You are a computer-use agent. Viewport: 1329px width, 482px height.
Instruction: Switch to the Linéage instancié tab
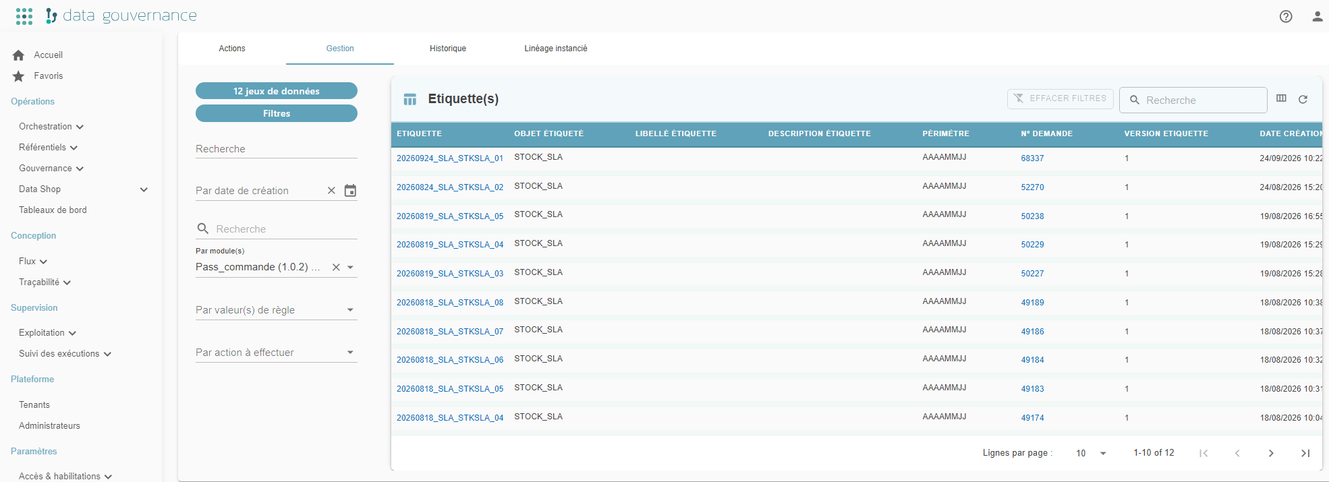[x=556, y=49]
